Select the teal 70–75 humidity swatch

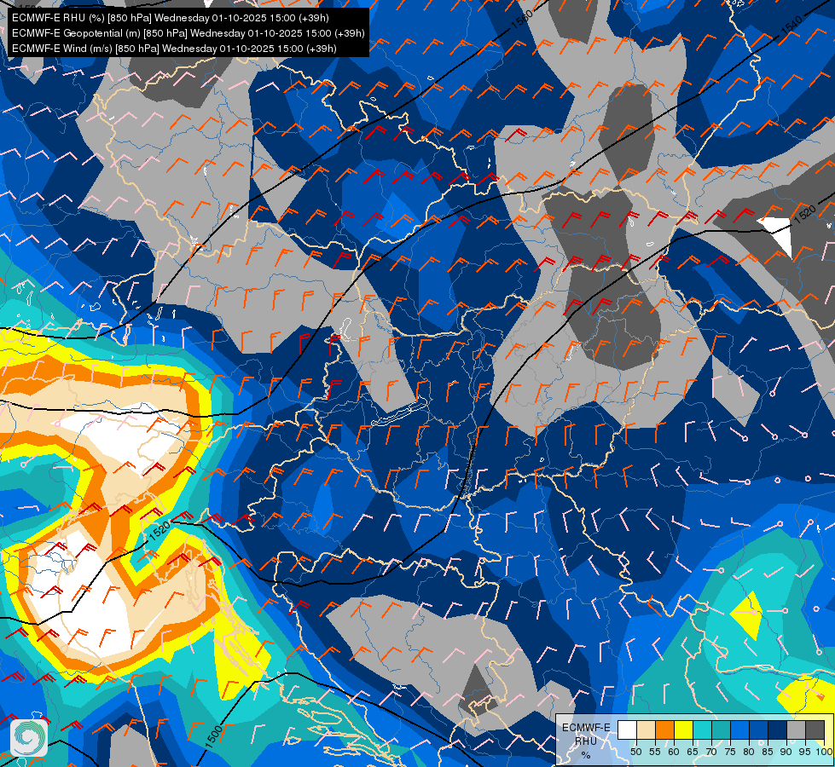click(722, 730)
